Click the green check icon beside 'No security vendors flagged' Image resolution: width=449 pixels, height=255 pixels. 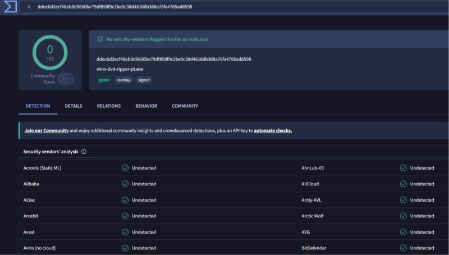(x=100, y=39)
